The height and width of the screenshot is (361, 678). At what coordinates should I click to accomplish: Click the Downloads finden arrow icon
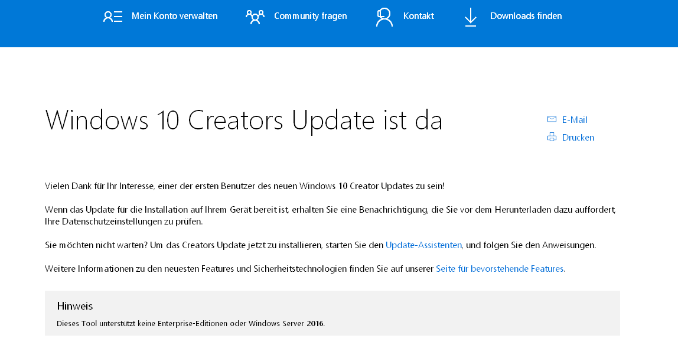click(470, 18)
